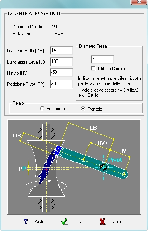Image resolution: width=148 pixels, height=231 pixels.
Task: Click the Diametro Fresa value field
Action: click(102, 59)
